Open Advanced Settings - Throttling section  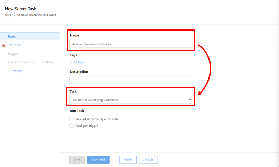click(31, 62)
